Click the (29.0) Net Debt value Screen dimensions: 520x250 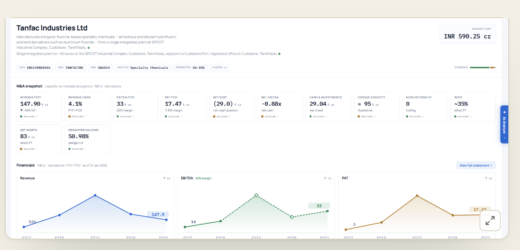click(223, 104)
